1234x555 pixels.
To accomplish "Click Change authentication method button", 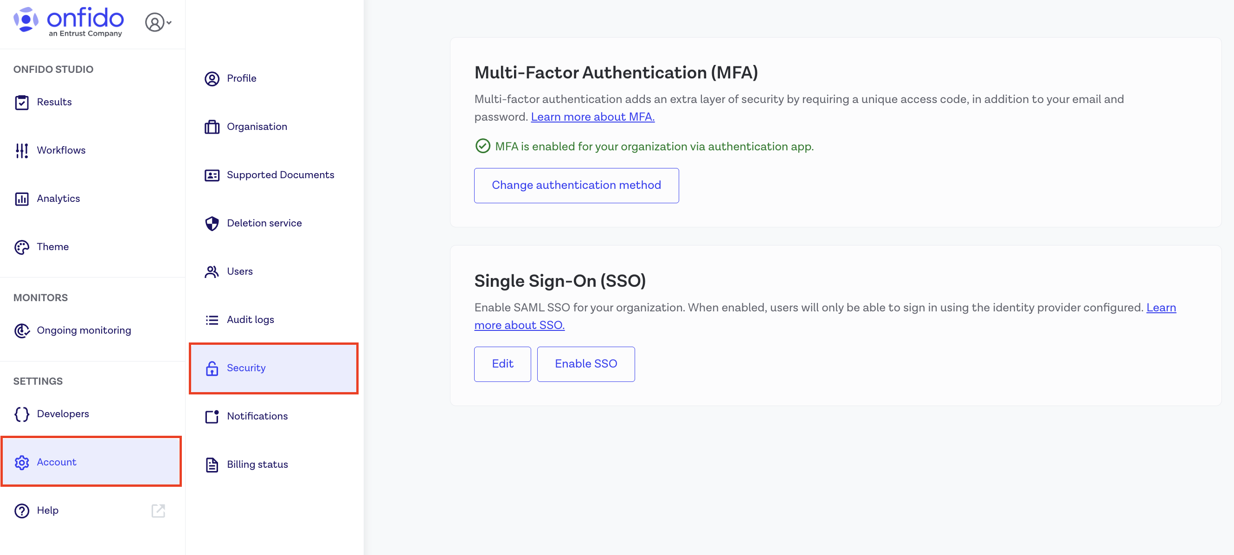I will (x=576, y=185).
